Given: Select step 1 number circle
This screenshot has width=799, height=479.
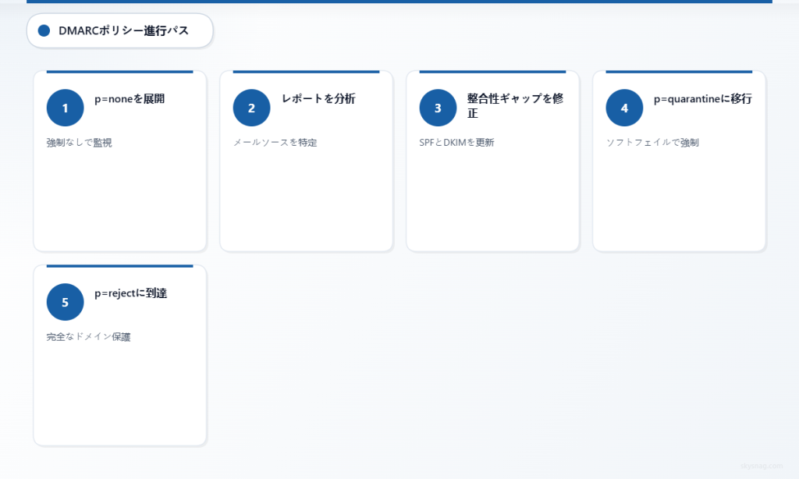Looking at the screenshot, I should [66, 108].
